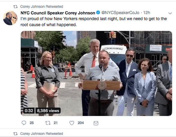
Task: Open the 12h timestamp link
Action: pyautogui.click(x=147, y=13)
